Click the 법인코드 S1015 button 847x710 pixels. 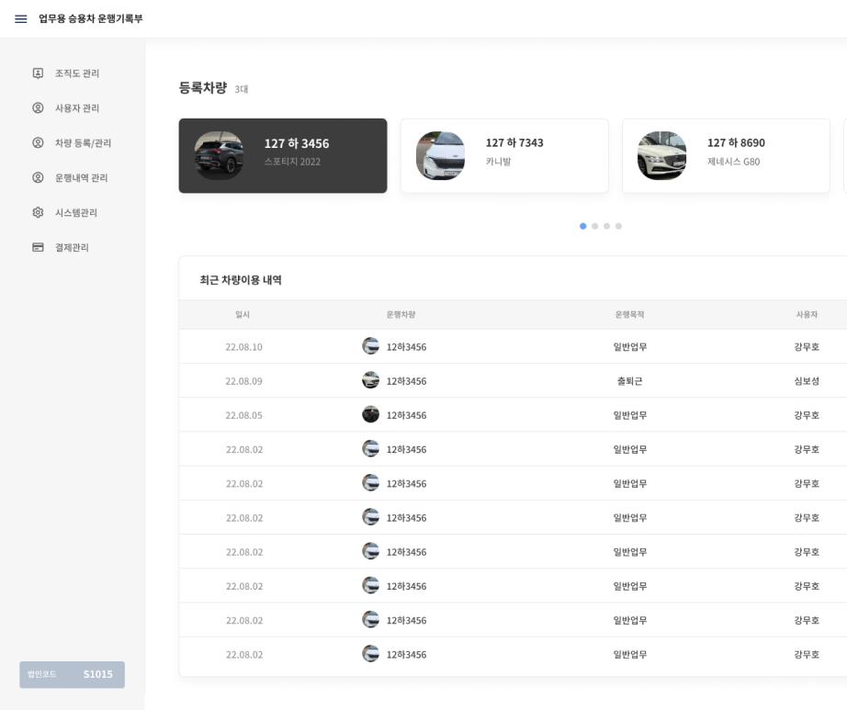coord(72,674)
